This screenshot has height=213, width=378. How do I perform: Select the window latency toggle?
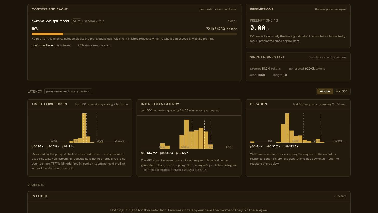pyautogui.click(x=325, y=91)
